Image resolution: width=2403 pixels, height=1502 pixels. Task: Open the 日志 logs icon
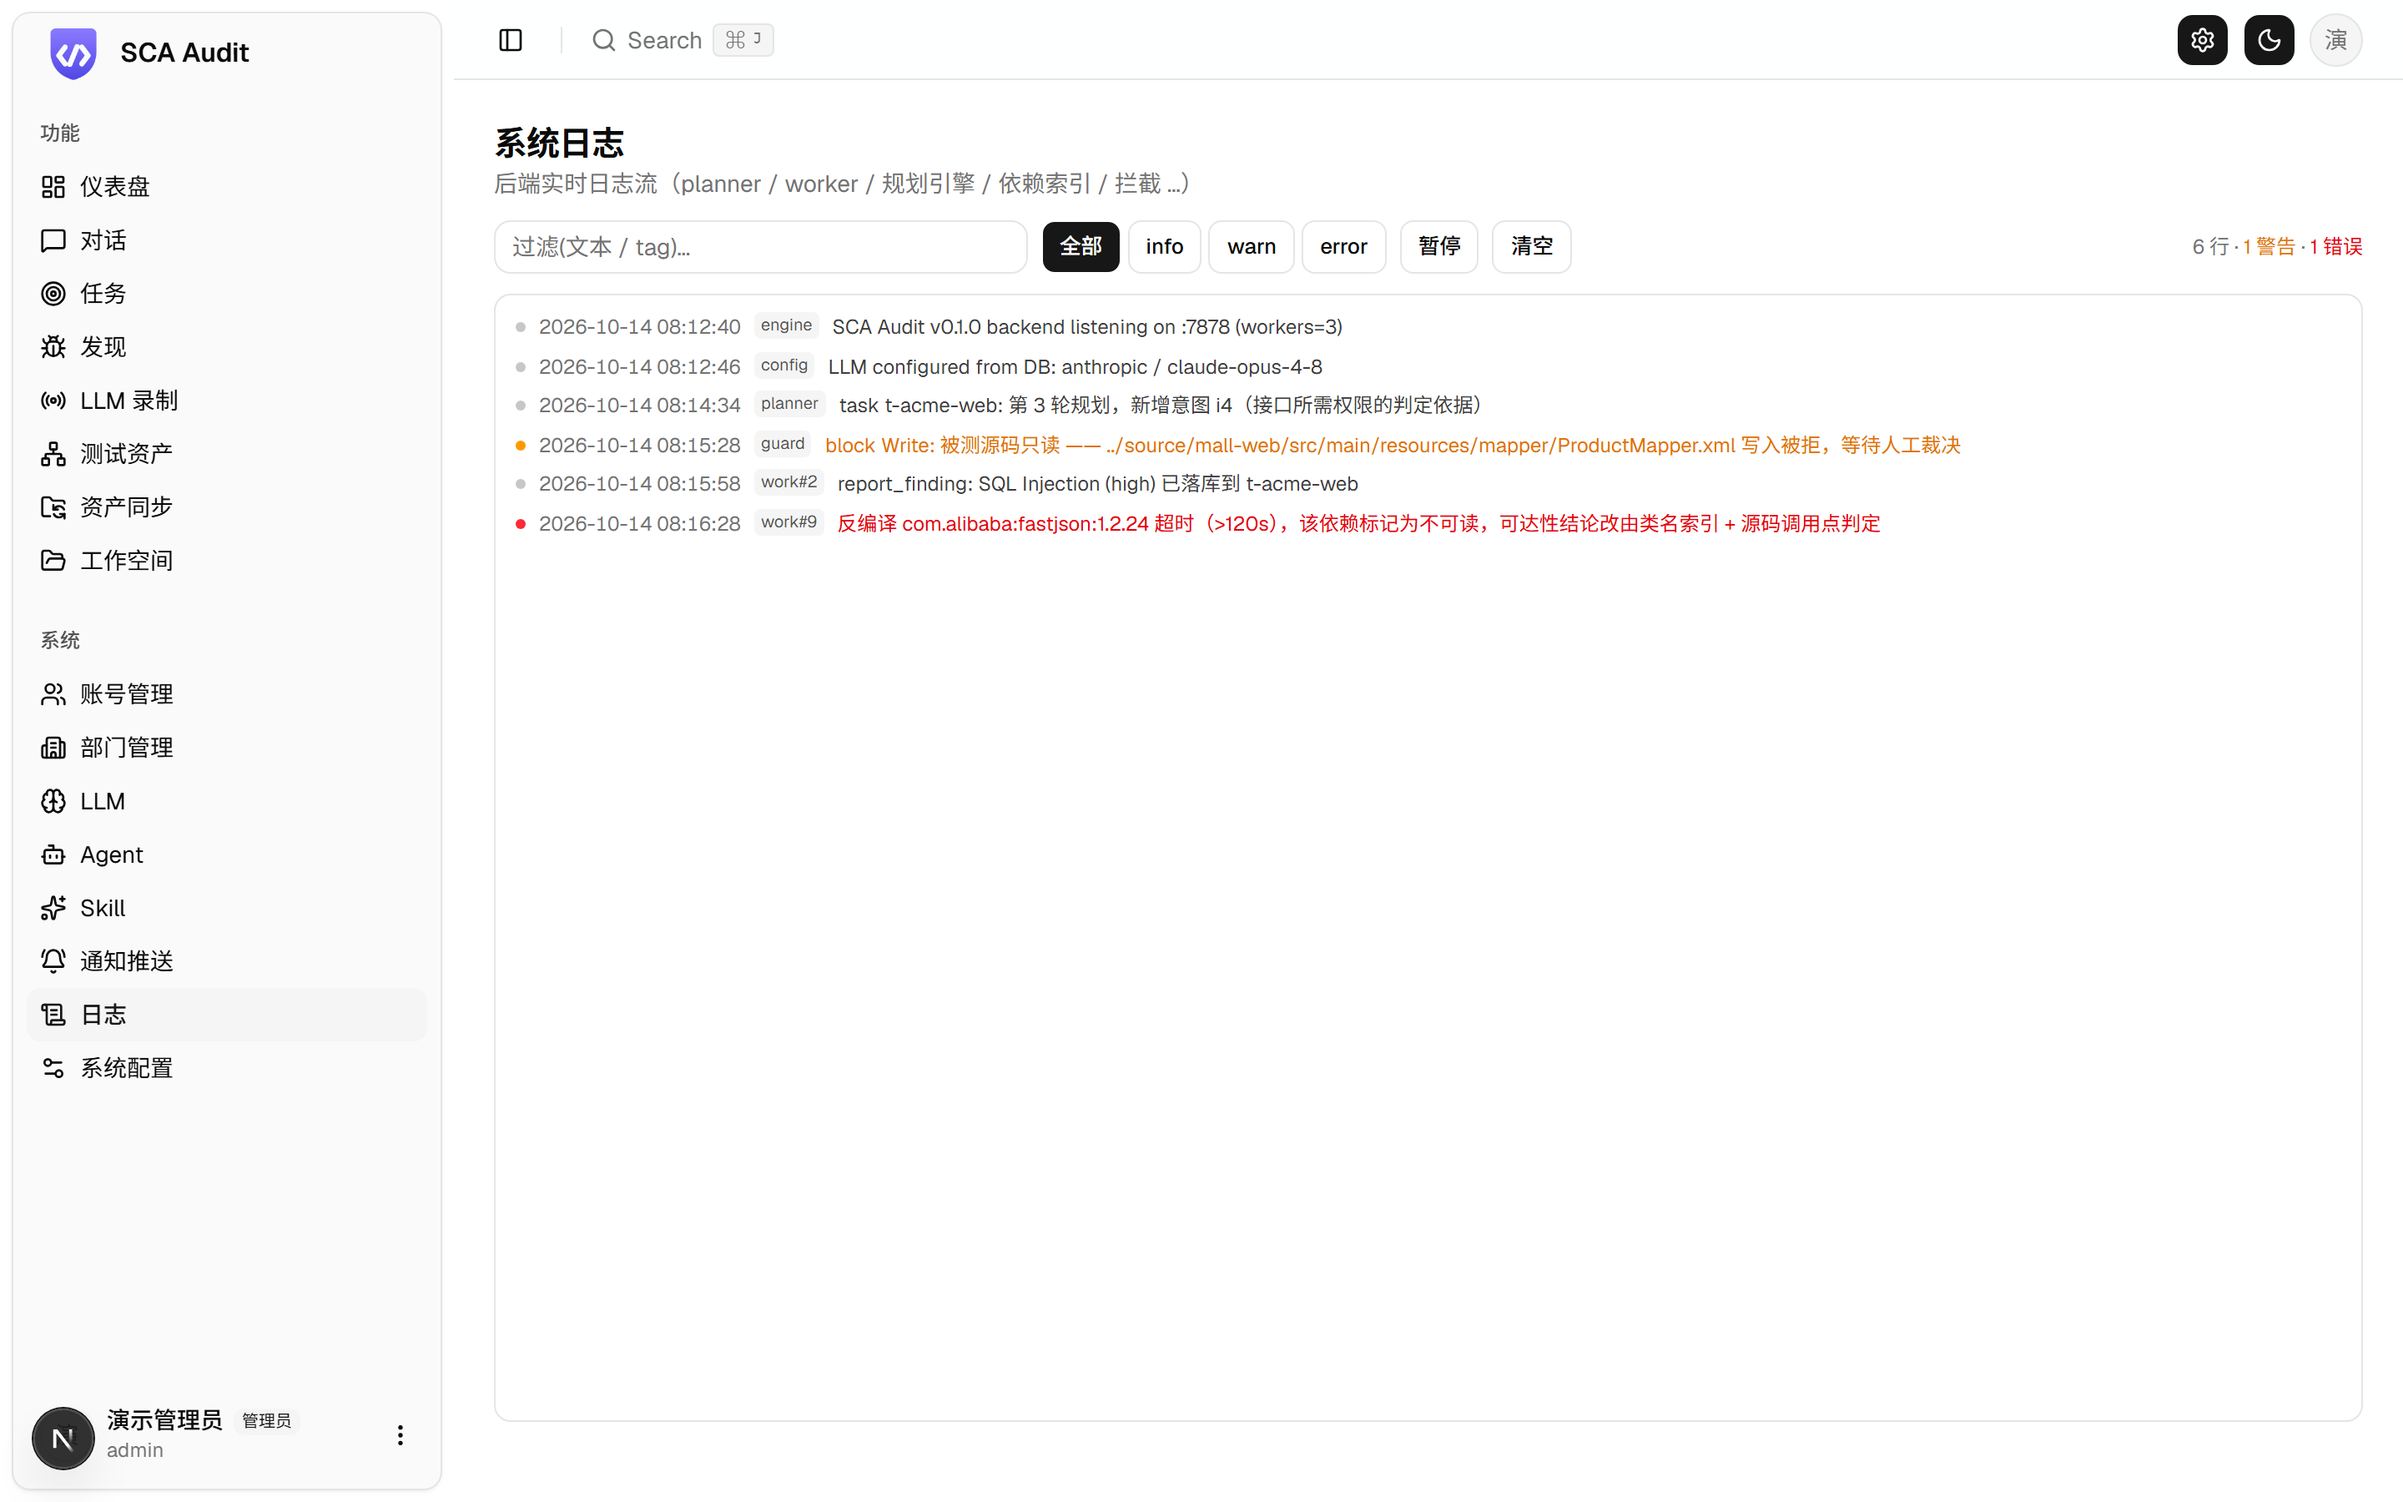tap(53, 1014)
